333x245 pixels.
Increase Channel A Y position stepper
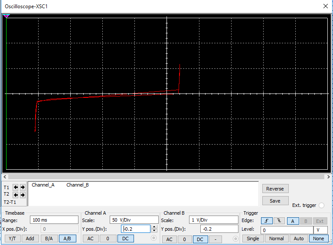(x=154, y=227)
